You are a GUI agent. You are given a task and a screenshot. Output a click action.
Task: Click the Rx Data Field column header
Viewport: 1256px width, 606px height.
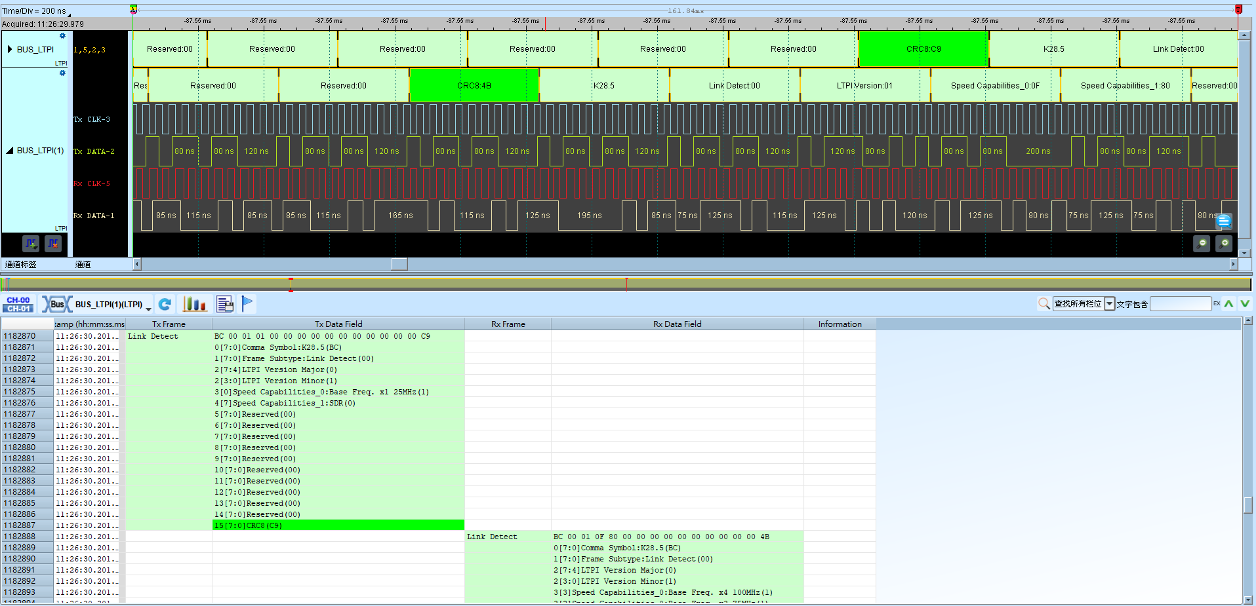[678, 324]
